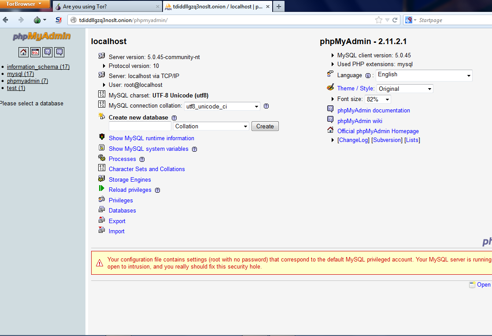Open help for connection collation

coord(266,106)
